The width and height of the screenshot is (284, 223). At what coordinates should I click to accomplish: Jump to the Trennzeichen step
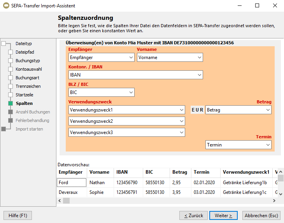(x=28, y=86)
